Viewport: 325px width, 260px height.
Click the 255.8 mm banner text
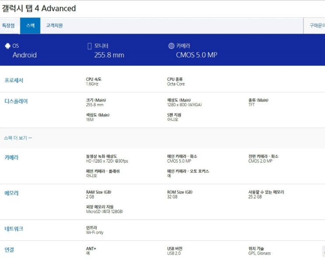[x=109, y=55]
